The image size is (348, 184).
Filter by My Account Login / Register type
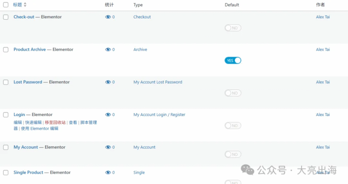coord(159,115)
